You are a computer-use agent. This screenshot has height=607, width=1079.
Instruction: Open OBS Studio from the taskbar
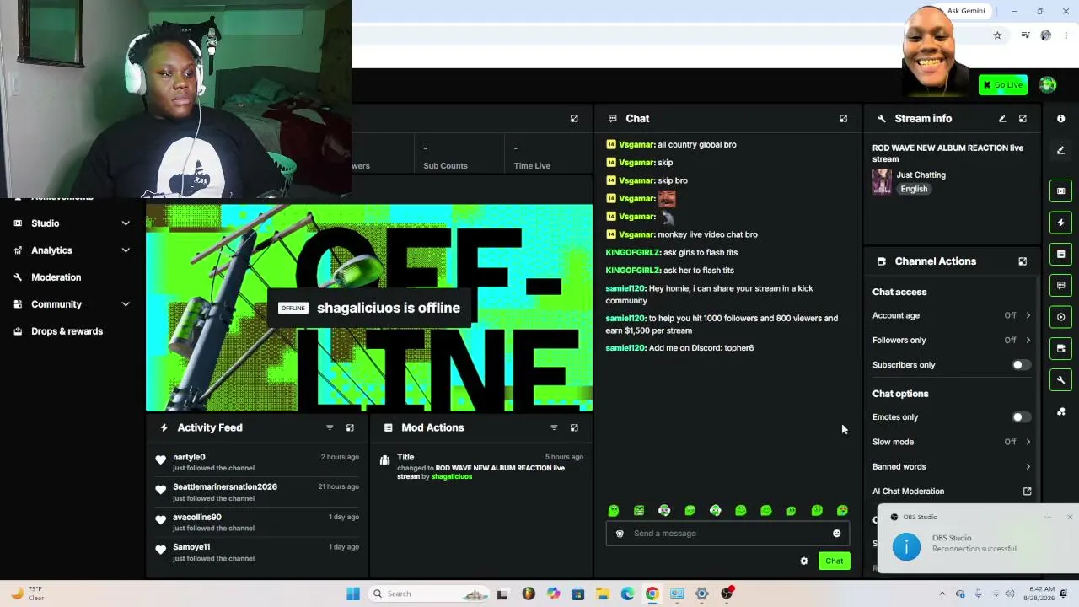point(727,594)
